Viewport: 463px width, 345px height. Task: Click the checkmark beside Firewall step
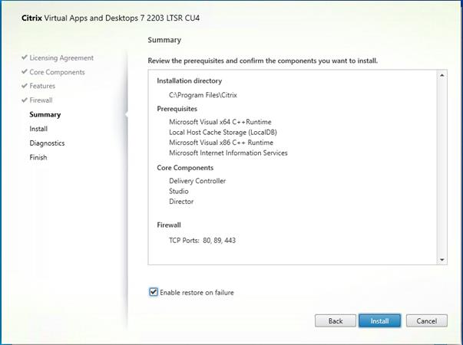click(x=25, y=100)
